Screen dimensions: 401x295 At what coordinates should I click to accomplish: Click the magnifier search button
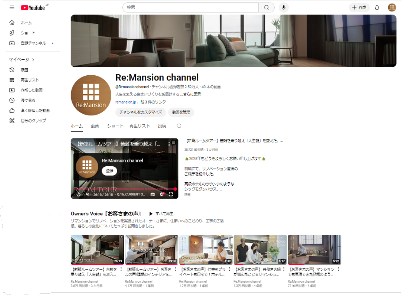click(266, 8)
